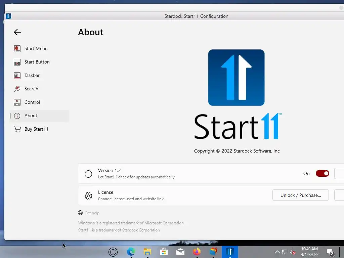Click the Control keyboard sidebar icon
Image resolution: width=344 pixels, height=258 pixels.
tap(17, 102)
